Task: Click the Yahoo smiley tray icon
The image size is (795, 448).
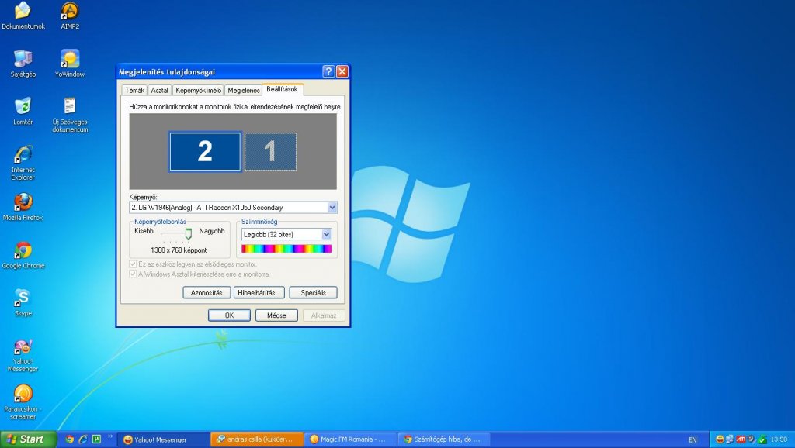Action: [x=720, y=439]
